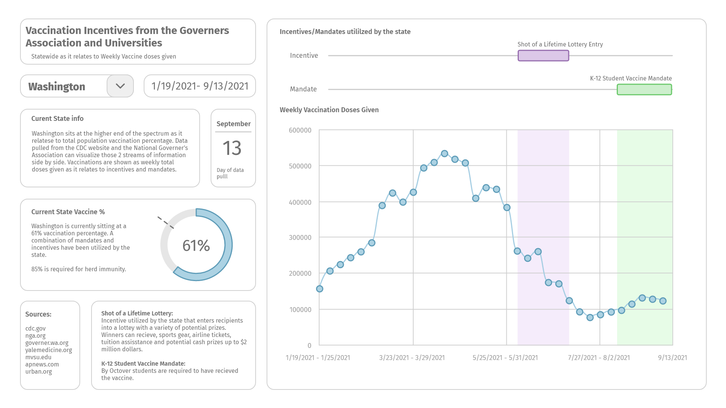This screenshot has width=726, height=408.
Task: Open the nga.org source link
Action: pos(36,335)
